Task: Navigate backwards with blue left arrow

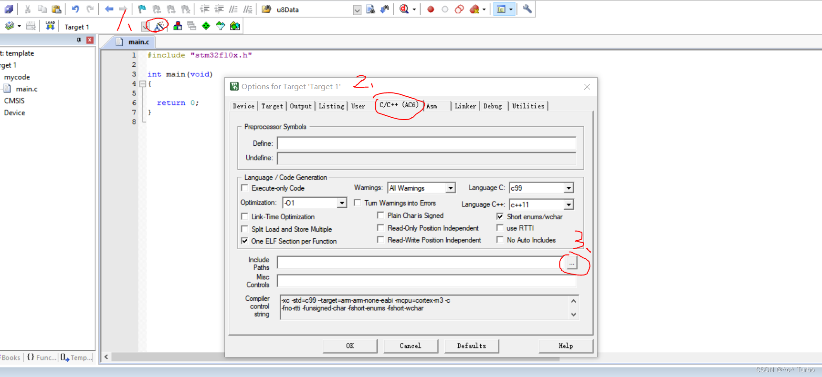Action: point(109,9)
